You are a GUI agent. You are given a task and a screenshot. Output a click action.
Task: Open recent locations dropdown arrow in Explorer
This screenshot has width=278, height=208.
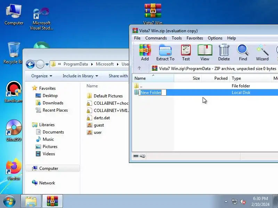[x=47, y=64]
